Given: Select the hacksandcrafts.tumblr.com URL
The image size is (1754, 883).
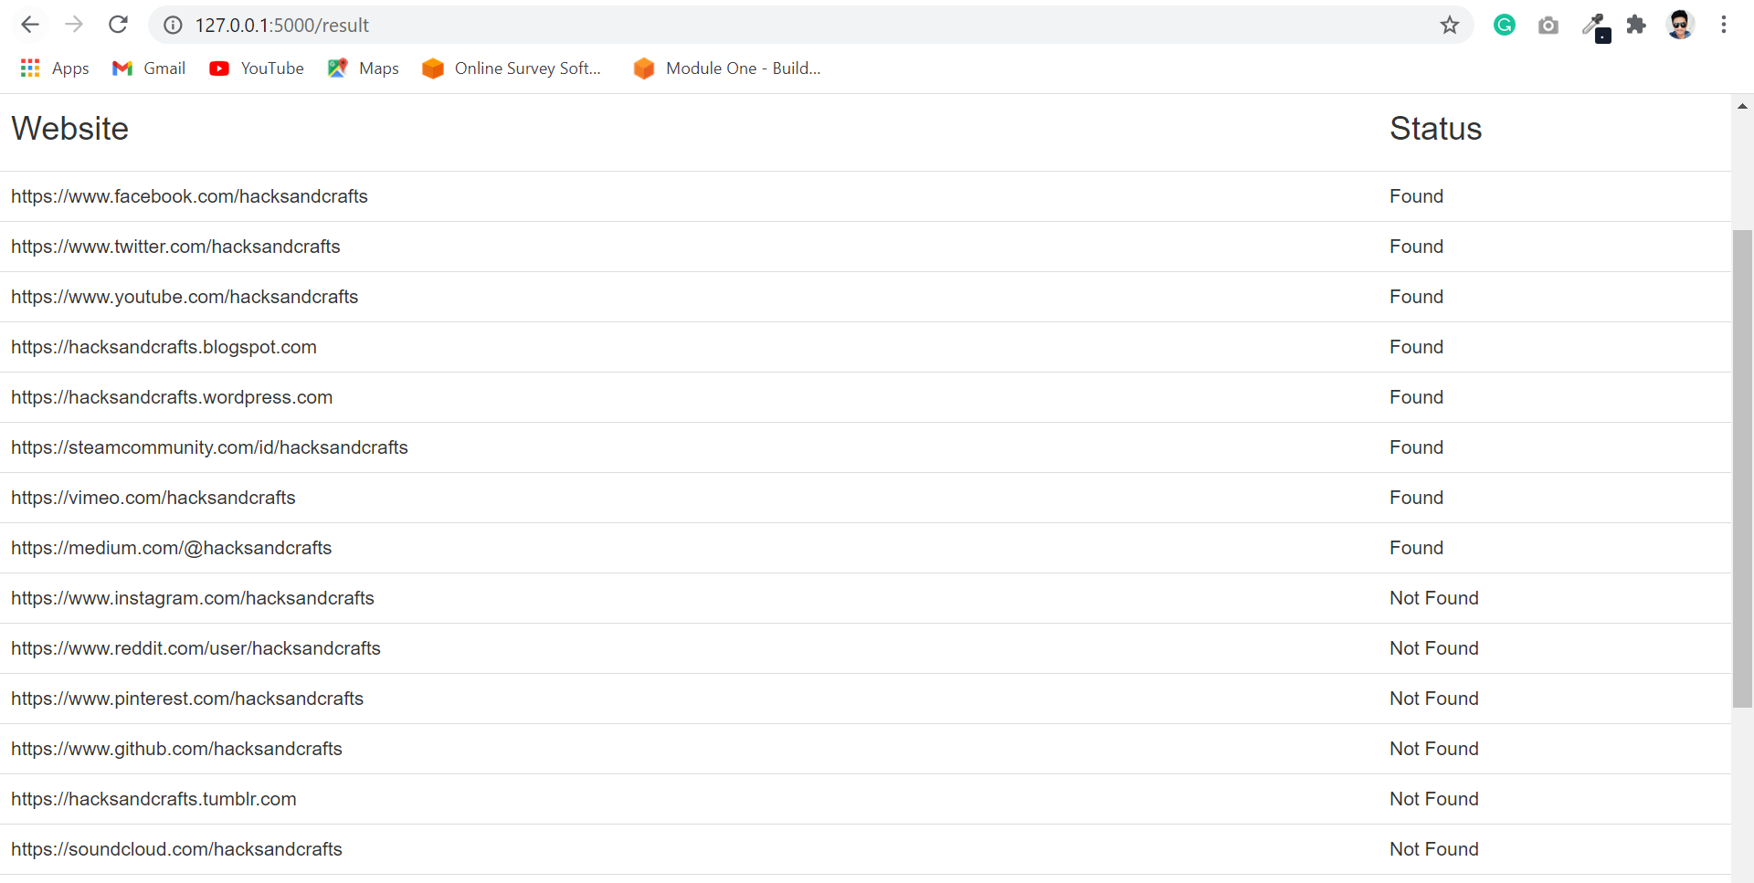Looking at the screenshot, I should (153, 799).
